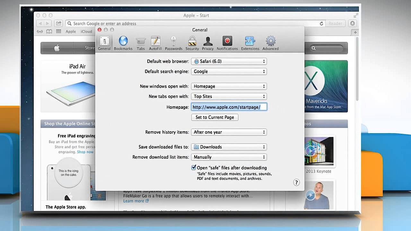Open the iCloud bookmark in bookmarks bar
Viewport: 411px width, 231px height.
pos(86,31)
